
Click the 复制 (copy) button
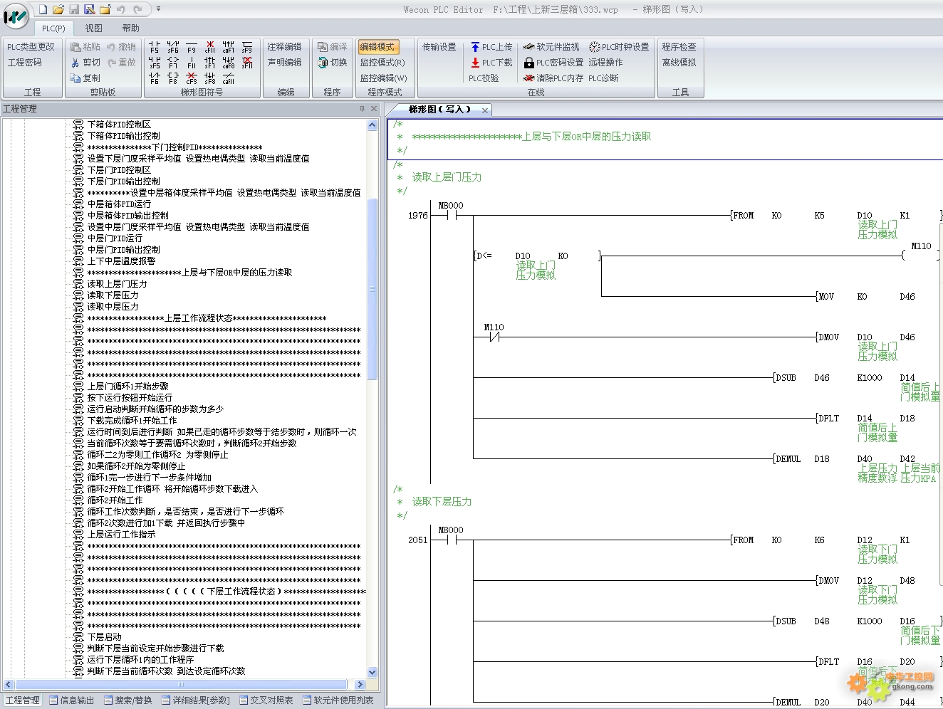(x=85, y=78)
